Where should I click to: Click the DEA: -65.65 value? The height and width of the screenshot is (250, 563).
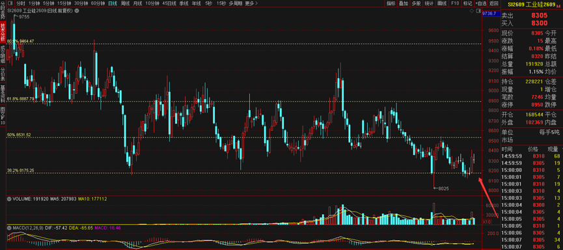(x=81, y=228)
